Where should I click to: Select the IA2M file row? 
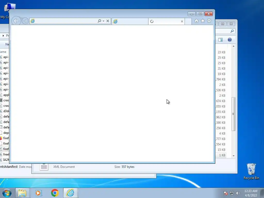point(5,160)
